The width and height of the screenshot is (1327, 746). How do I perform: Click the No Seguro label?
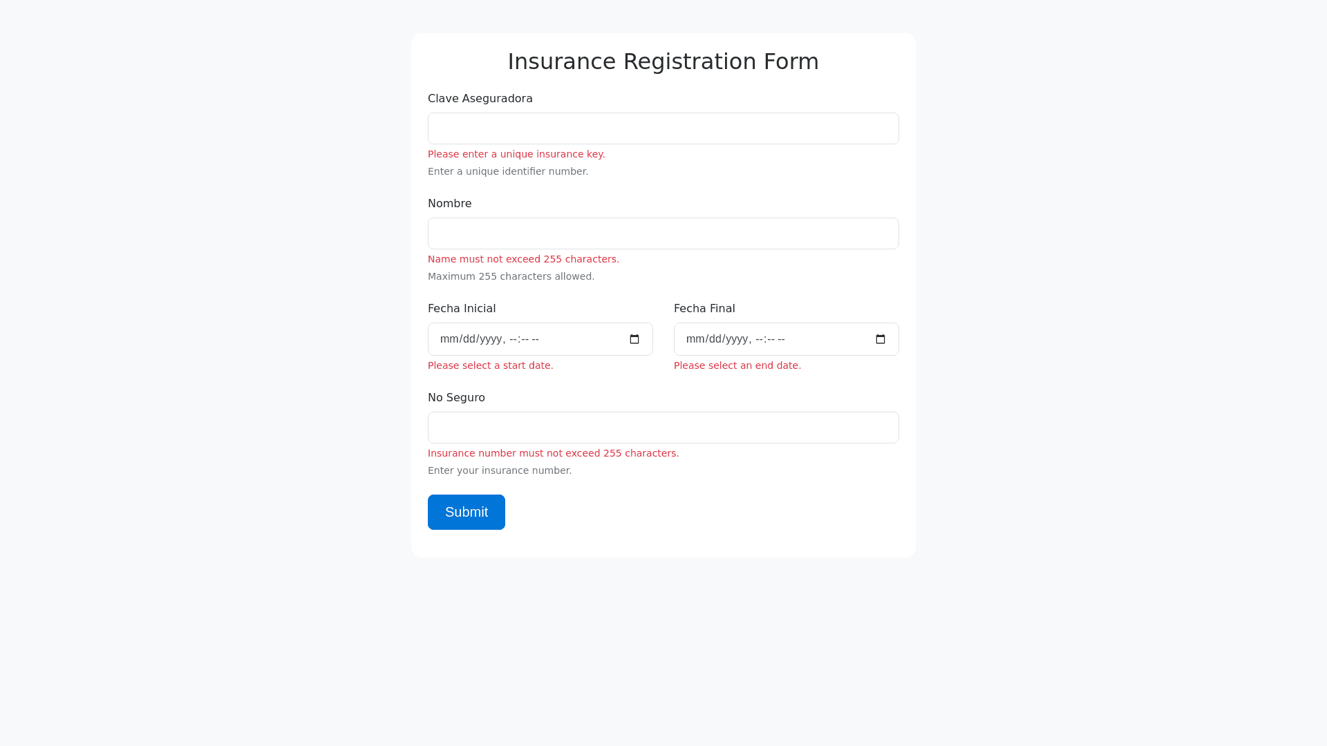click(456, 398)
